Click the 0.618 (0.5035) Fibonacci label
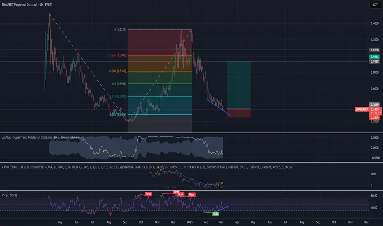 [x=118, y=97]
